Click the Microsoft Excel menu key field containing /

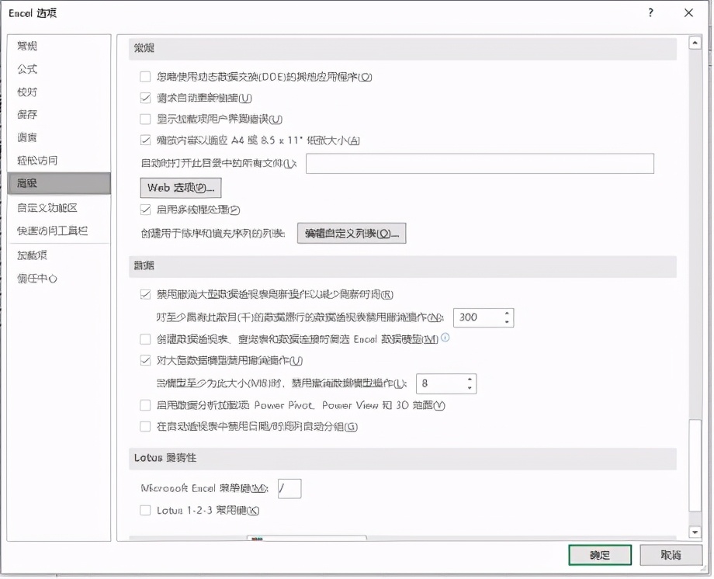[289, 488]
